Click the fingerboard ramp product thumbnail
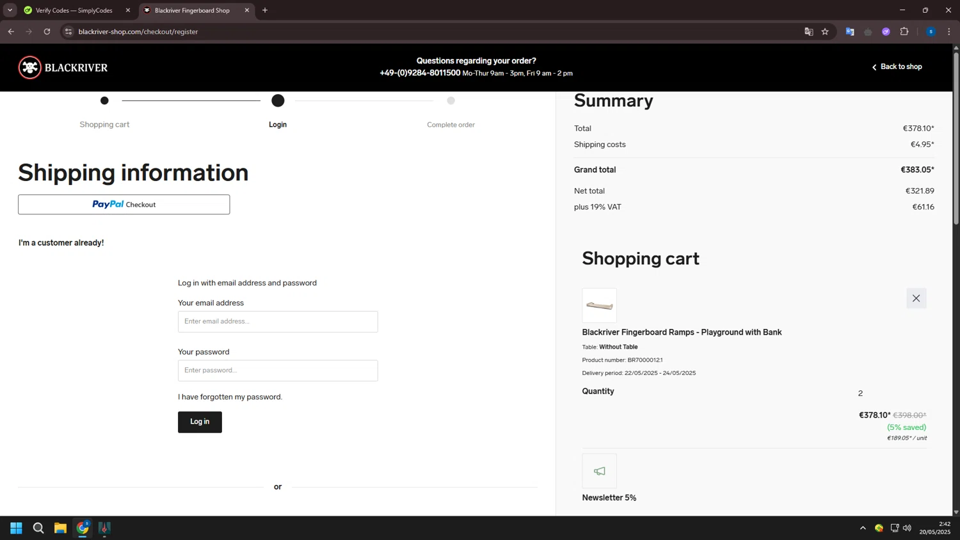Viewport: 960px width, 540px height. coord(599,305)
